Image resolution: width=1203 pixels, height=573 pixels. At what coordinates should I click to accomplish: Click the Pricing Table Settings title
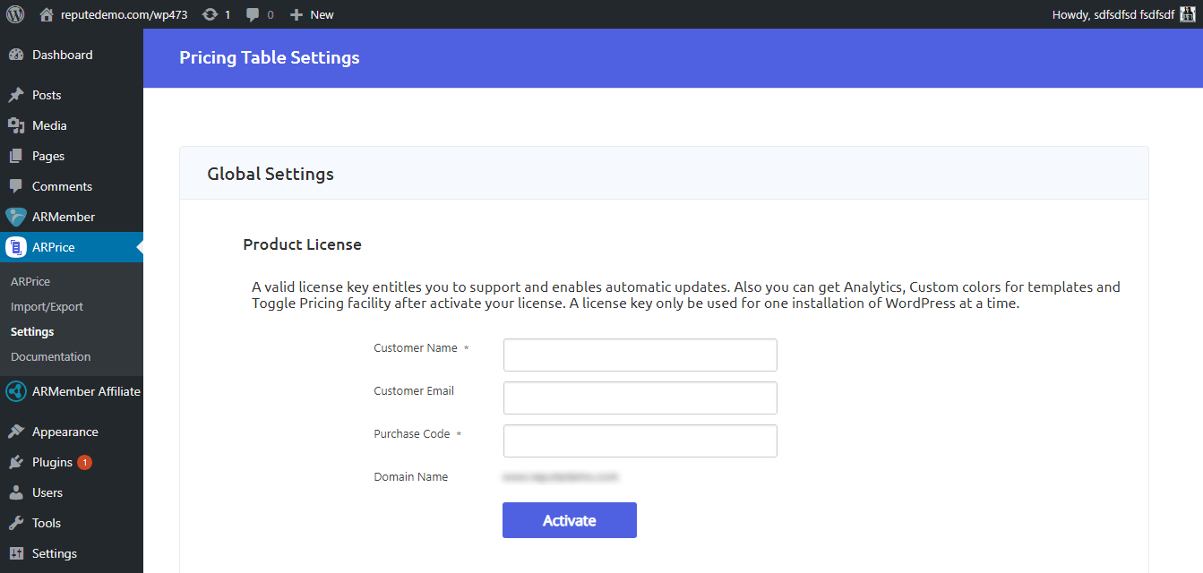click(x=270, y=57)
